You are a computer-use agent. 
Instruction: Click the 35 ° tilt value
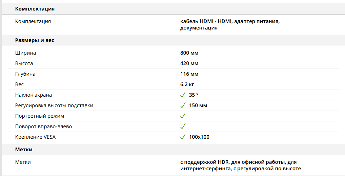194,95
